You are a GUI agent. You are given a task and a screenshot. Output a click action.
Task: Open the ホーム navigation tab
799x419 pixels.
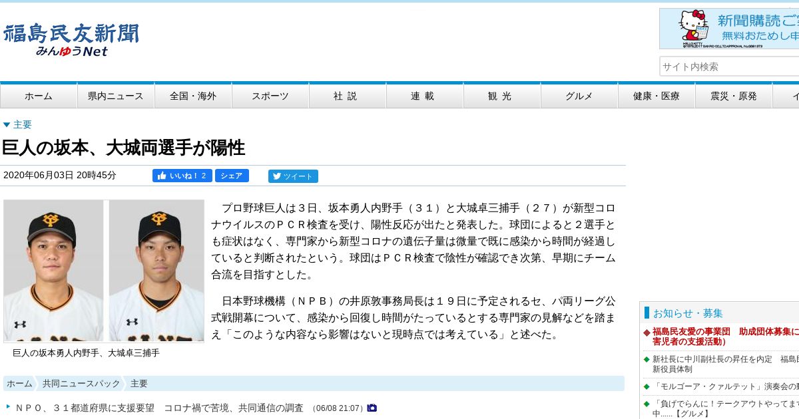[39, 96]
